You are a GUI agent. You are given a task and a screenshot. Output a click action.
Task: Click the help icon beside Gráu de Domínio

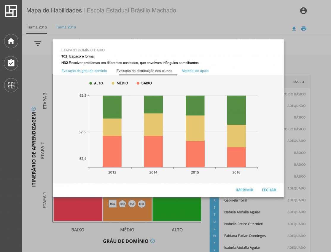(x=152, y=241)
